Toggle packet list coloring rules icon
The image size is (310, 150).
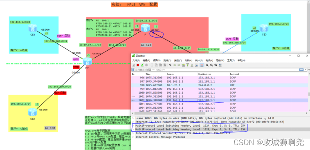coord(202,65)
